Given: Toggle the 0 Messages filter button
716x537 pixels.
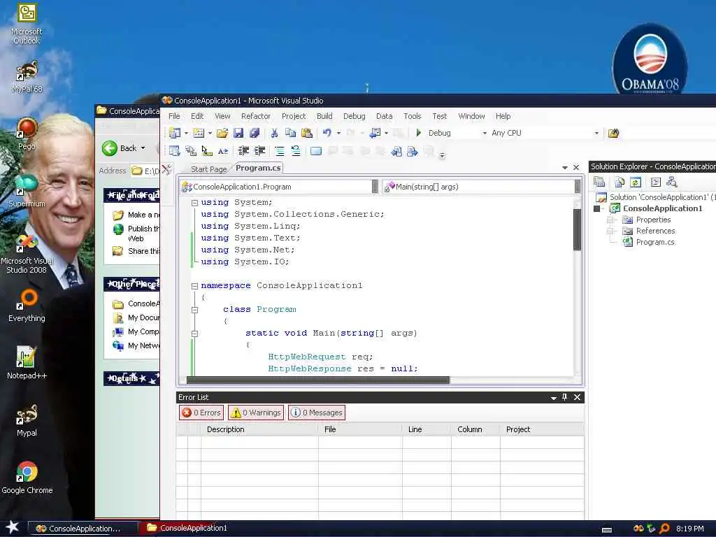Looking at the screenshot, I should tap(317, 413).
